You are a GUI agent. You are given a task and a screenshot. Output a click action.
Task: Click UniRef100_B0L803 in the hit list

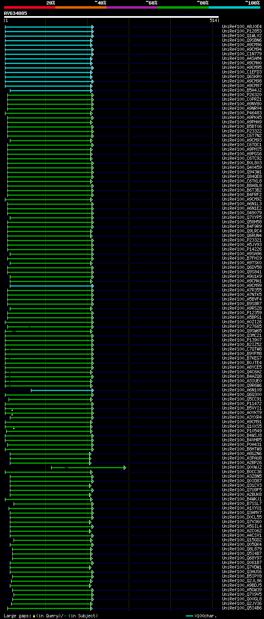(x=242, y=163)
